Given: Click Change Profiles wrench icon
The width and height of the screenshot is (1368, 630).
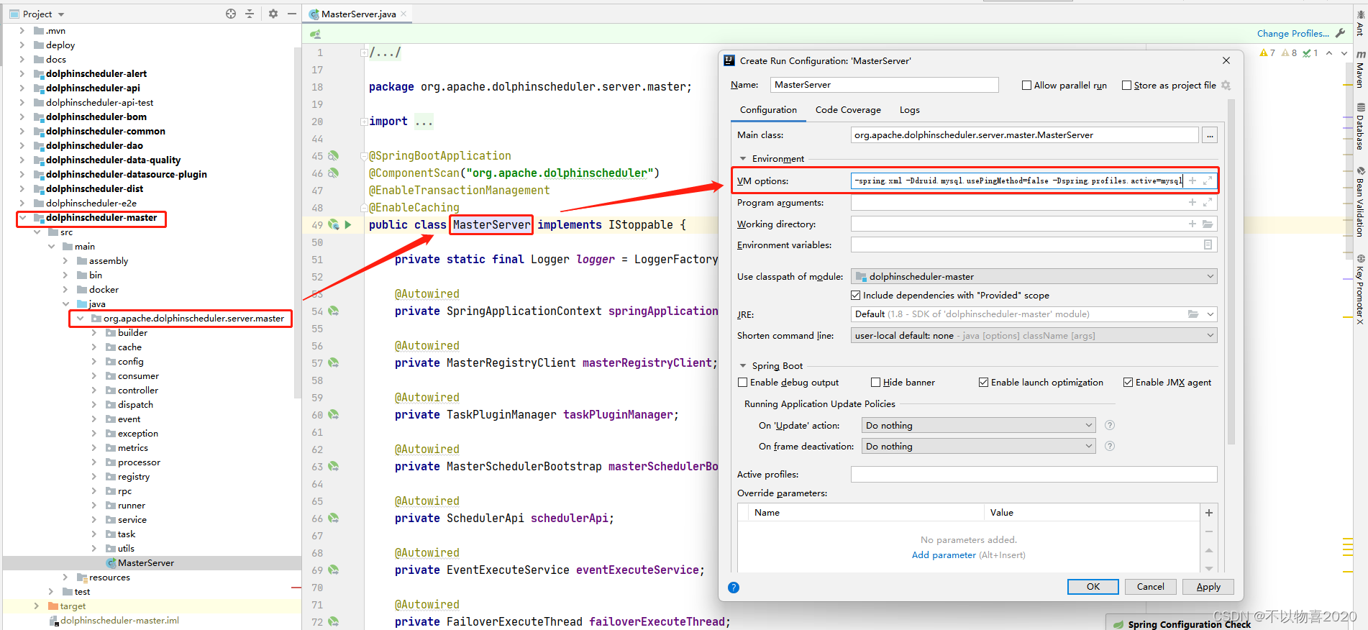Looking at the screenshot, I should (1340, 33).
